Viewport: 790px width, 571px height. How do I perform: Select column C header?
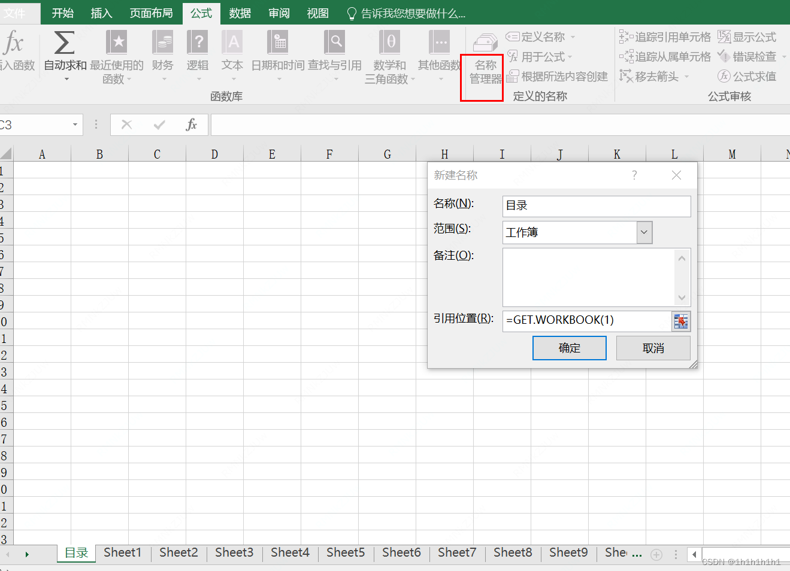pyautogui.click(x=157, y=154)
